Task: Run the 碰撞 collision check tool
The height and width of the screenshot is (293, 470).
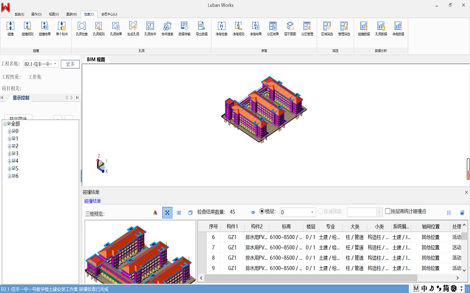Action: pos(11,28)
